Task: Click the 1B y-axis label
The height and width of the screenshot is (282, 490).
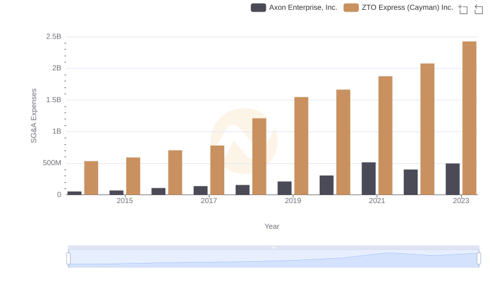Action: click(x=56, y=132)
